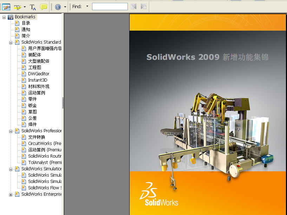Select the Bookmarks root label
Screen dimensions: 287x215
coord(25,17)
